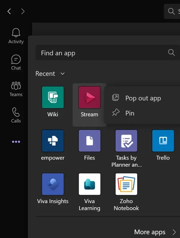Open the Stream app icon
Viewport: 180px width, 238px height.
[89, 97]
